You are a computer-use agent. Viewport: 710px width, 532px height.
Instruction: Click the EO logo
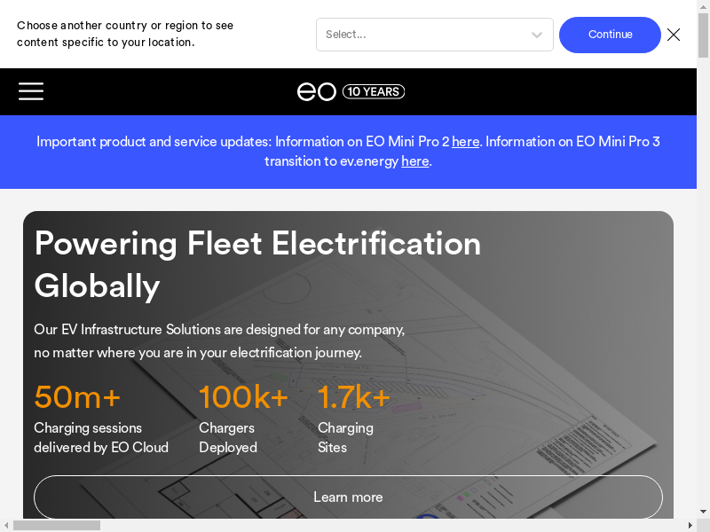tap(316, 91)
